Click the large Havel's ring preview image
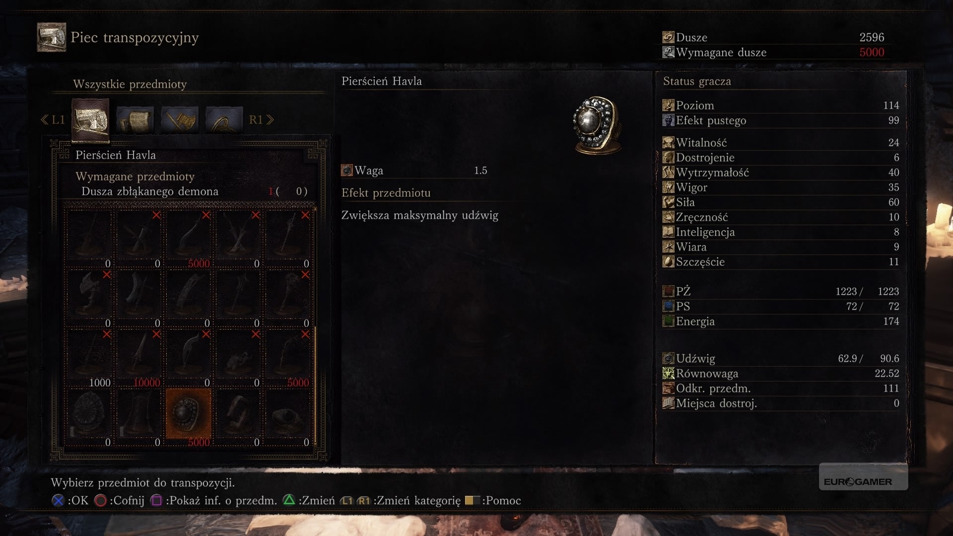This screenshot has height=536, width=953. [x=597, y=125]
